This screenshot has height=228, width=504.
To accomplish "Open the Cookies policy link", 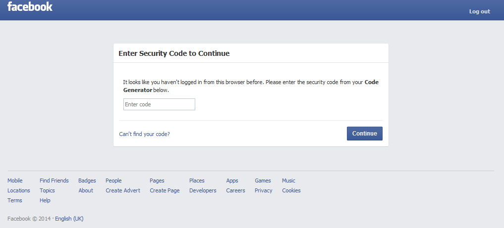I will [x=291, y=190].
